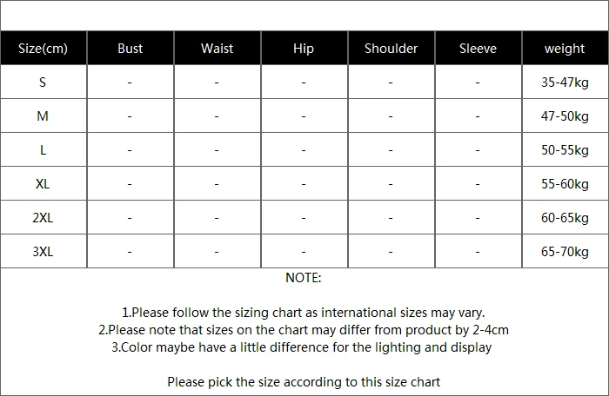The width and height of the screenshot is (609, 396).
Task: Click the 3XL size row label
Action: tap(43, 251)
